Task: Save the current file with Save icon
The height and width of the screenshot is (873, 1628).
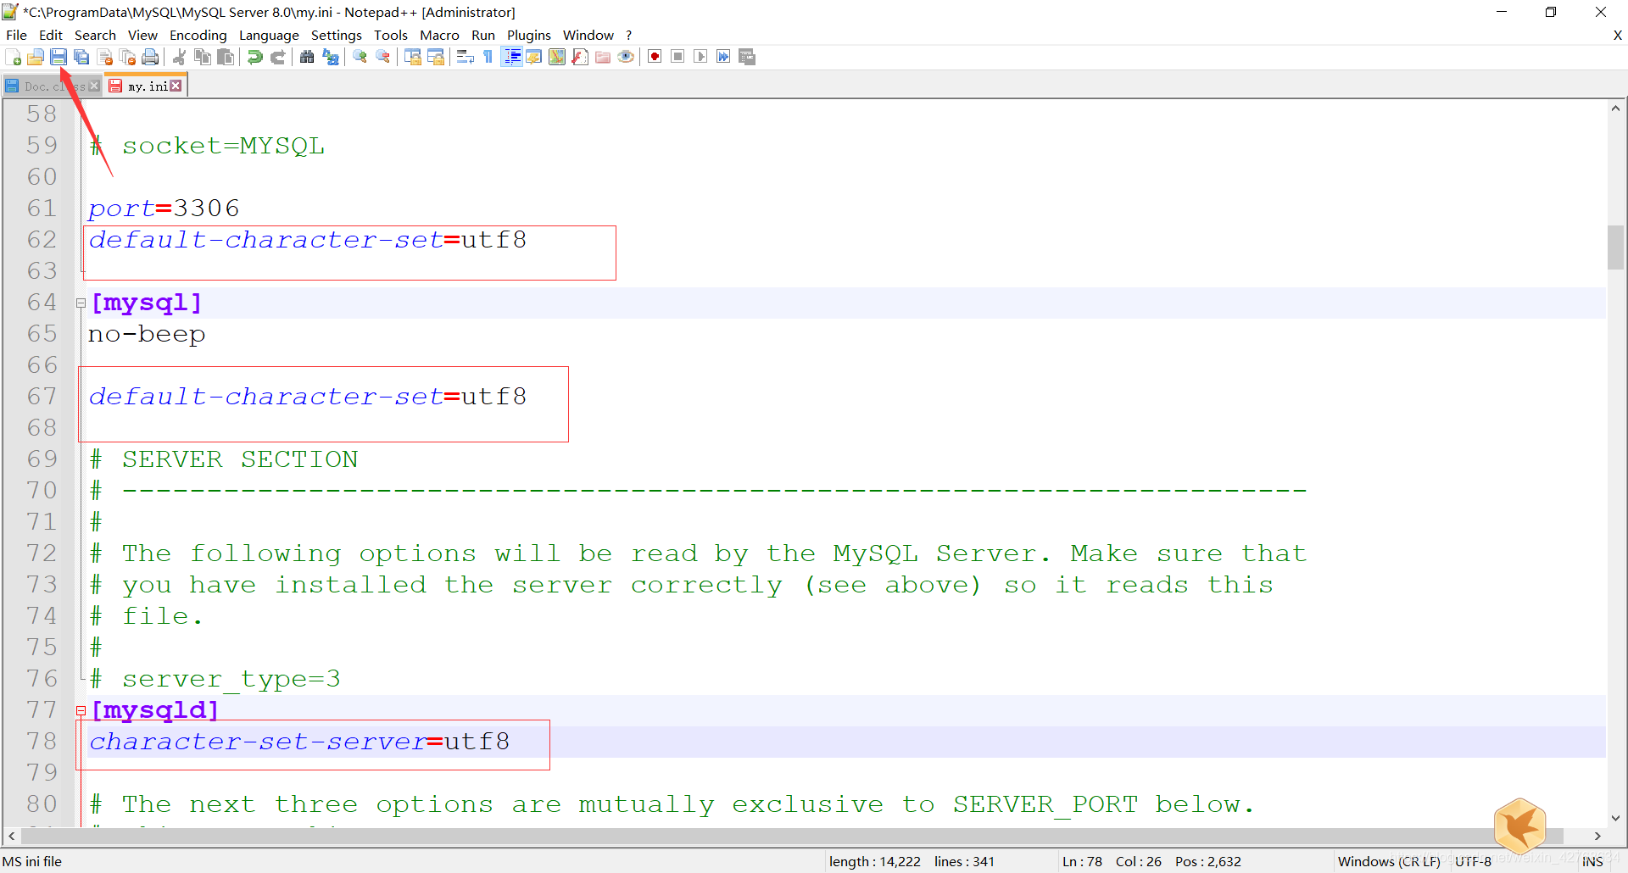Action: (x=59, y=57)
